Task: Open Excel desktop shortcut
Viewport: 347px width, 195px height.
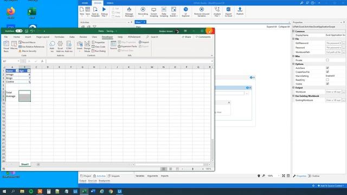Action: click(x=32, y=13)
